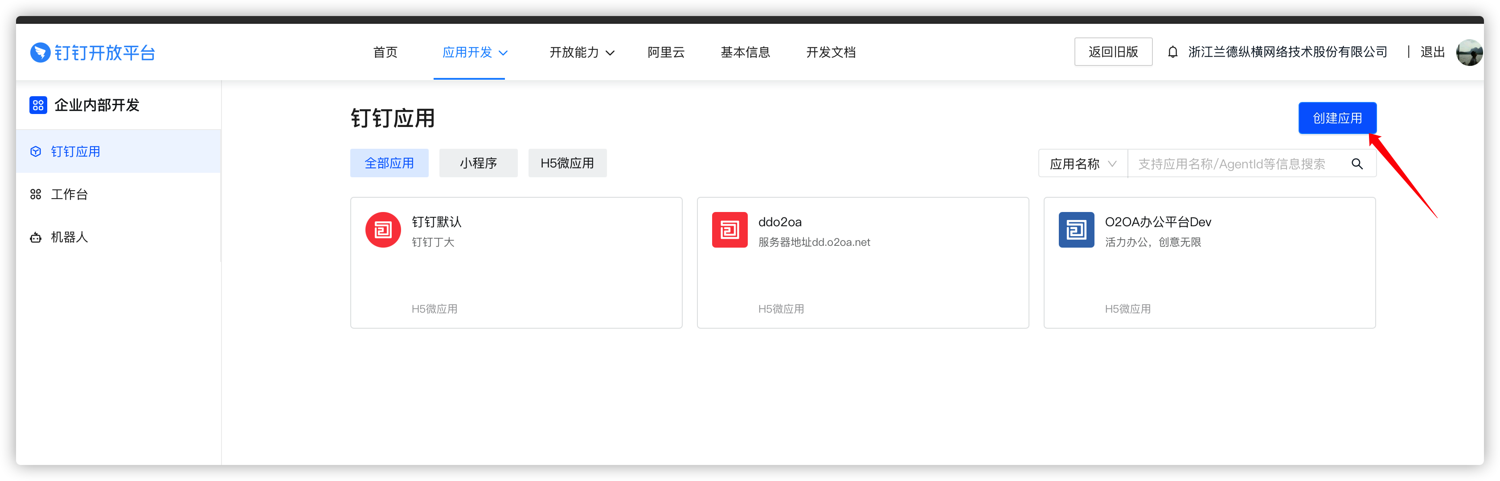1500x481 pixels.
Task: Click the 创建应用 button
Action: pos(1337,118)
